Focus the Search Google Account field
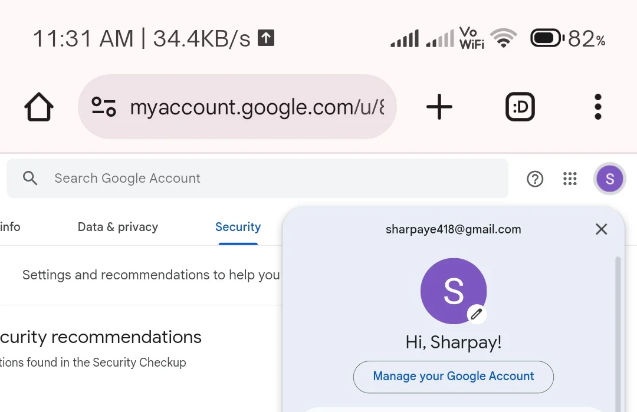This screenshot has height=412, width=637. tap(258, 178)
